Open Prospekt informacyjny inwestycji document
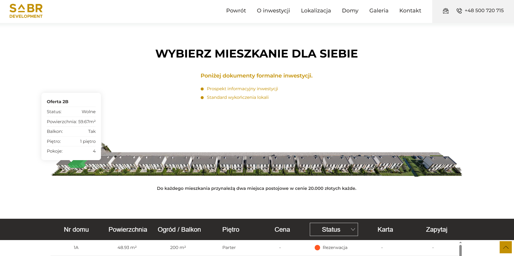The image size is (514, 256). pos(242,89)
